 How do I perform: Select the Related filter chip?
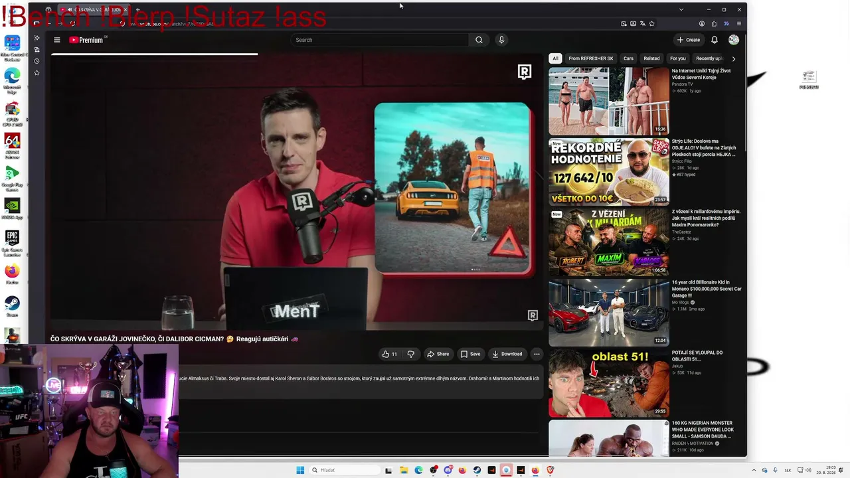click(651, 58)
